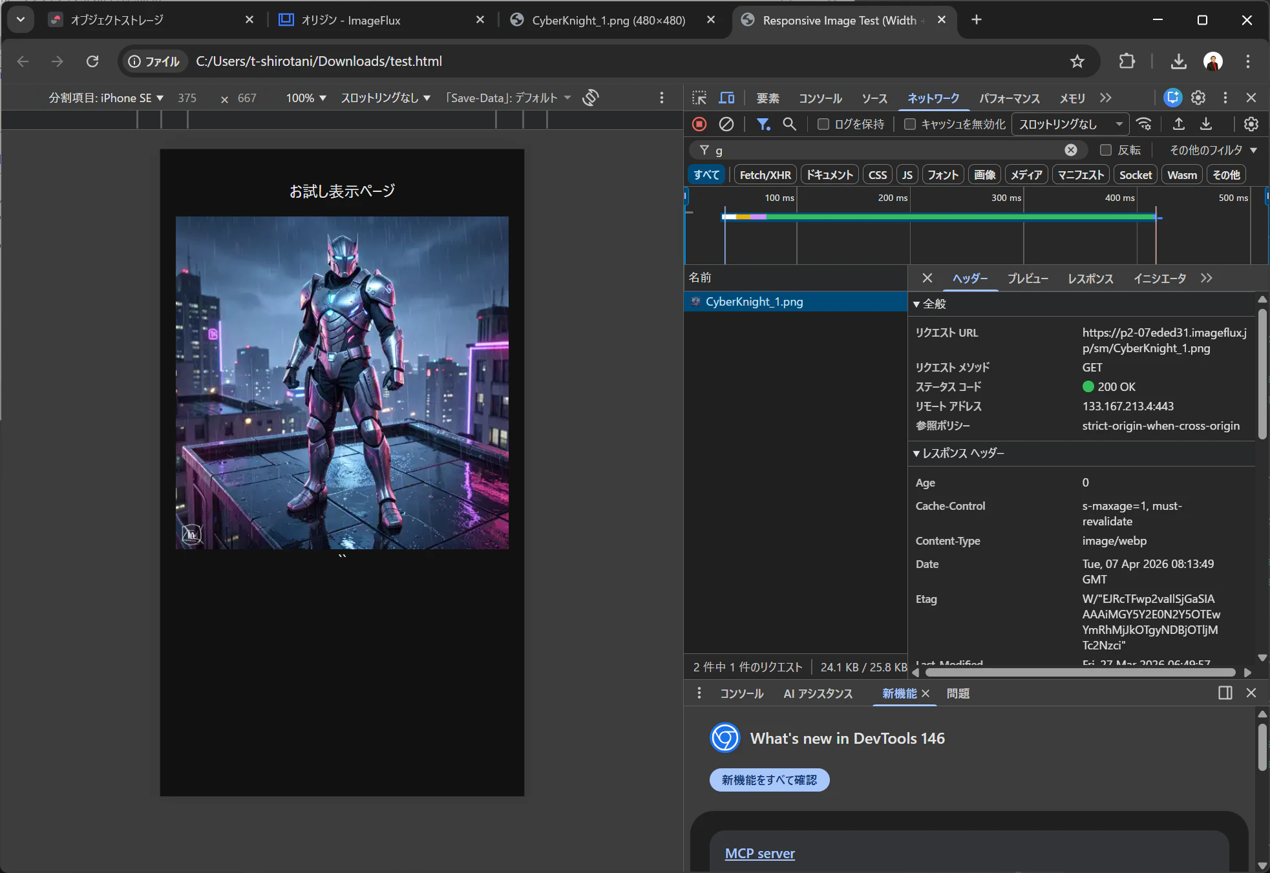The width and height of the screenshot is (1270, 873).
Task: Open the パフォーマンス DevTools tab
Action: coord(1009,98)
